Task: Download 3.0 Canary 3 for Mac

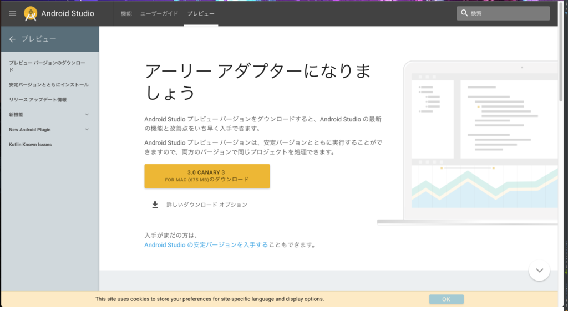Action: coord(207,176)
